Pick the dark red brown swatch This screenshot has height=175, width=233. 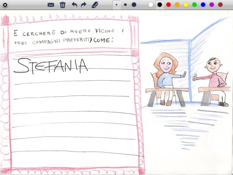tap(220, 5)
